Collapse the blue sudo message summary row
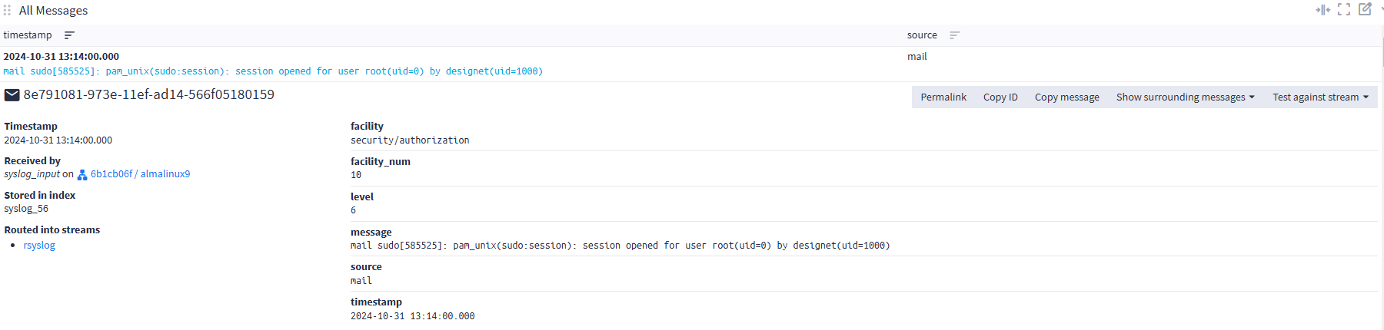This screenshot has width=1384, height=330. pyautogui.click(x=273, y=71)
